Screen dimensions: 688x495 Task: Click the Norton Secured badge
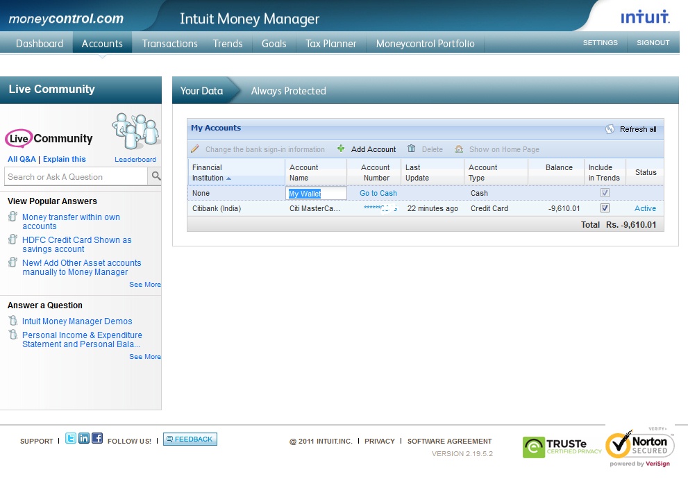639,446
